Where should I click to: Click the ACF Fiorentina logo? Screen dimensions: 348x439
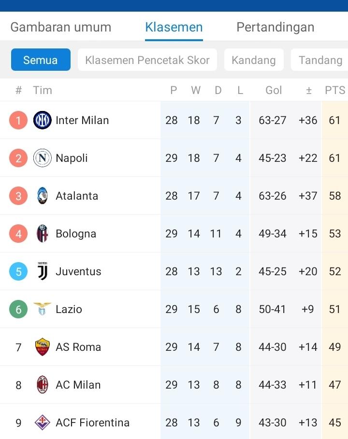[43, 423]
